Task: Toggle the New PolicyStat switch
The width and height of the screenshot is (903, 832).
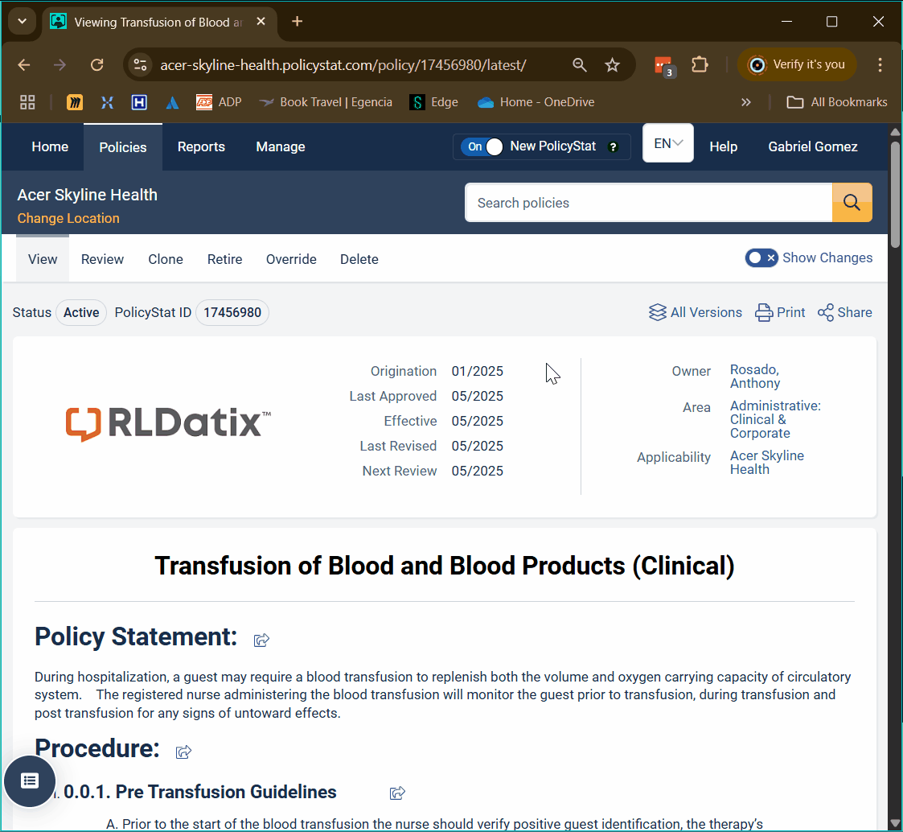Action: coord(482,146)
